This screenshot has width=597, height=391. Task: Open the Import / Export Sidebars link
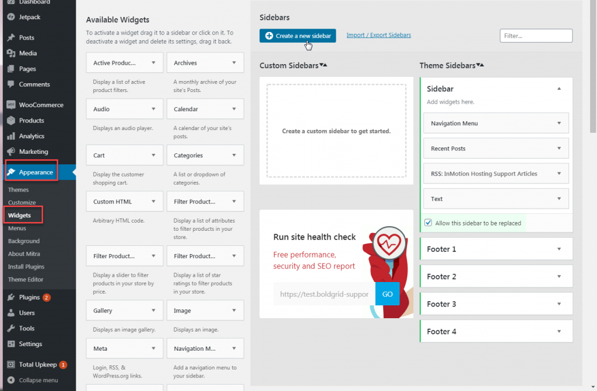pyautogui.click(x=378, y=35)
